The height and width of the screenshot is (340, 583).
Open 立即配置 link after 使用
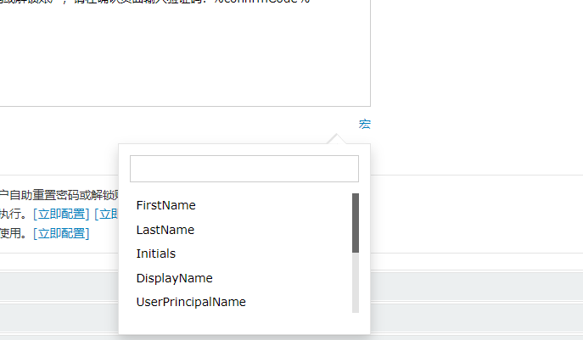[61, 233]
